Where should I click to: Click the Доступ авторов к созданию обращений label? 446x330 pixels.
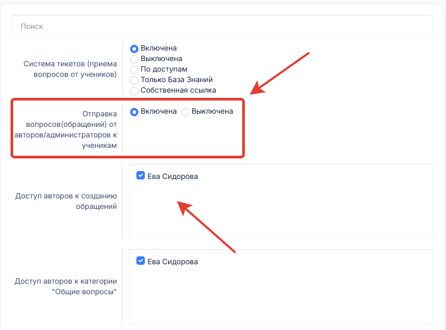[x=66, y=201]
